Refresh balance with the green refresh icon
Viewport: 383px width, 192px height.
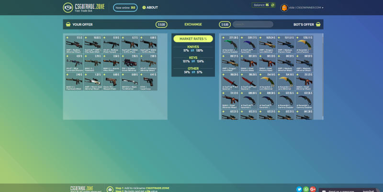pos(273,5)
